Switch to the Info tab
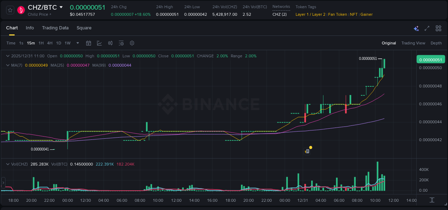 coord(30,28)
